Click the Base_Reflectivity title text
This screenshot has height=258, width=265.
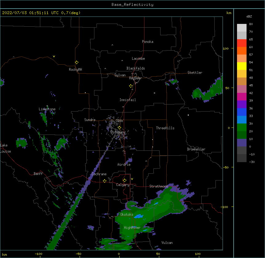pyautogui.click(x=132, y=5)
